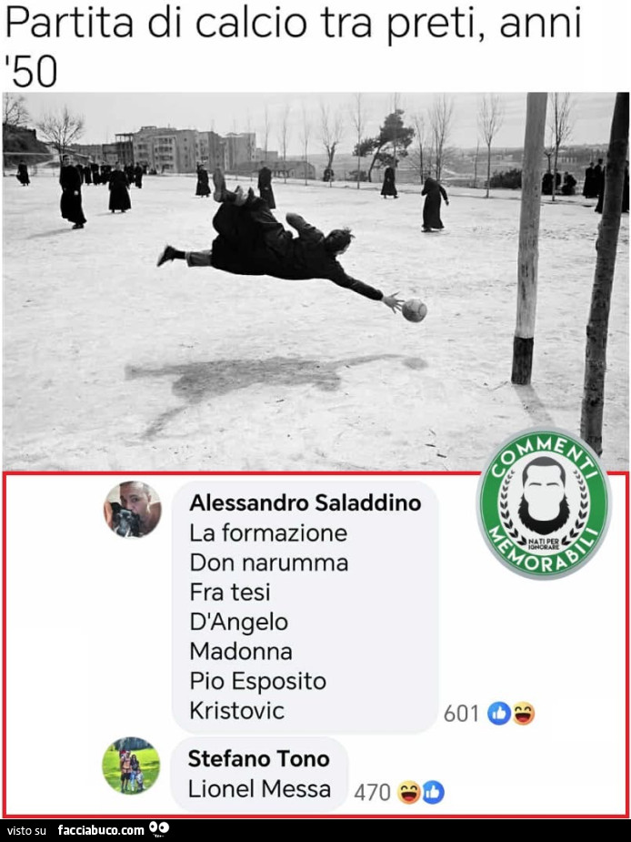Click the bearded face in the badge
The image size is (631, 842).
[x=544, y=495]
